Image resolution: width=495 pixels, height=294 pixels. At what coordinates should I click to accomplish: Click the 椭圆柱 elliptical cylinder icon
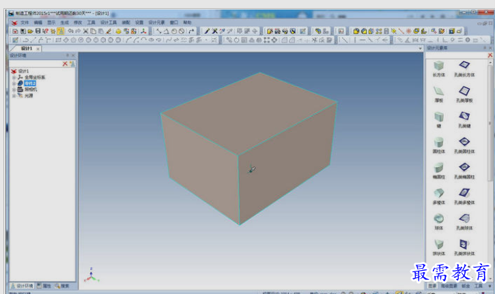click(439, 167)
